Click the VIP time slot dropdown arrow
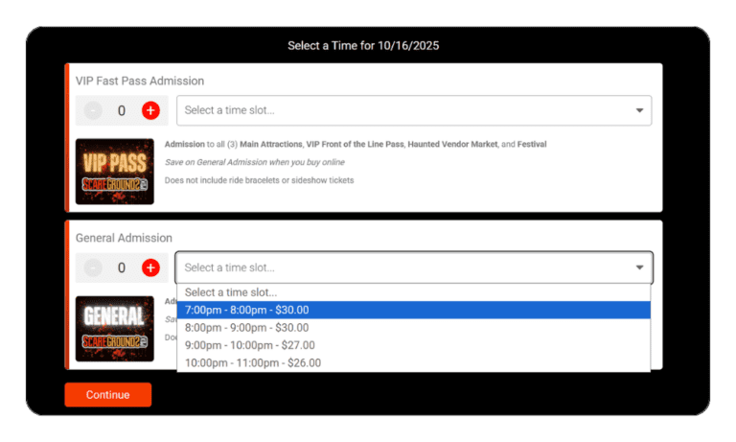 (x=639, y=110)
